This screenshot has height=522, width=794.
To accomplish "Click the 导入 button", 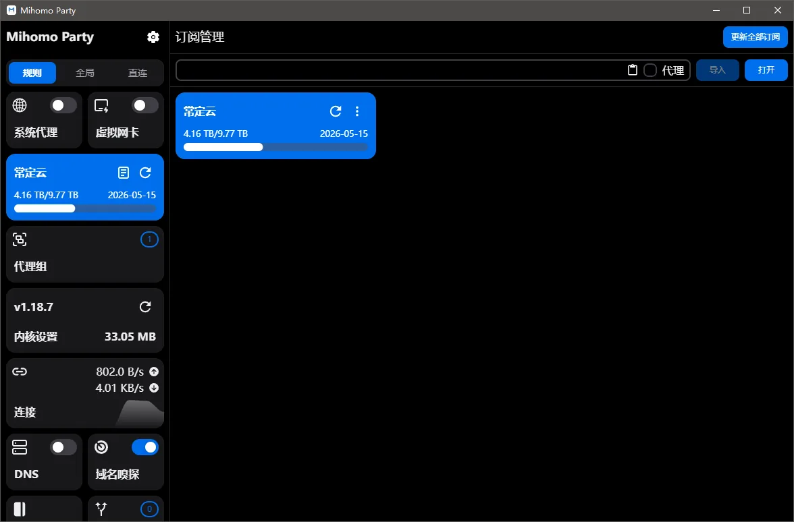I will [718, 70].
